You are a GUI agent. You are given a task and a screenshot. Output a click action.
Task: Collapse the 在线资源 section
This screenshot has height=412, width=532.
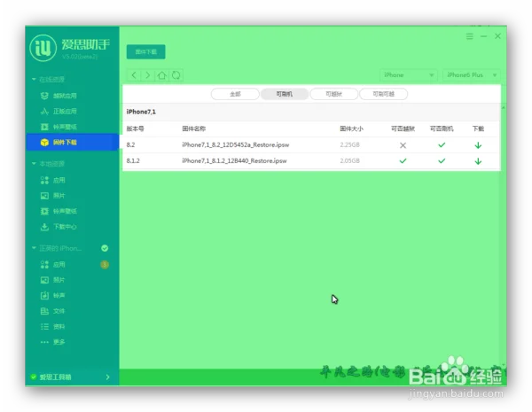(34, 80)
